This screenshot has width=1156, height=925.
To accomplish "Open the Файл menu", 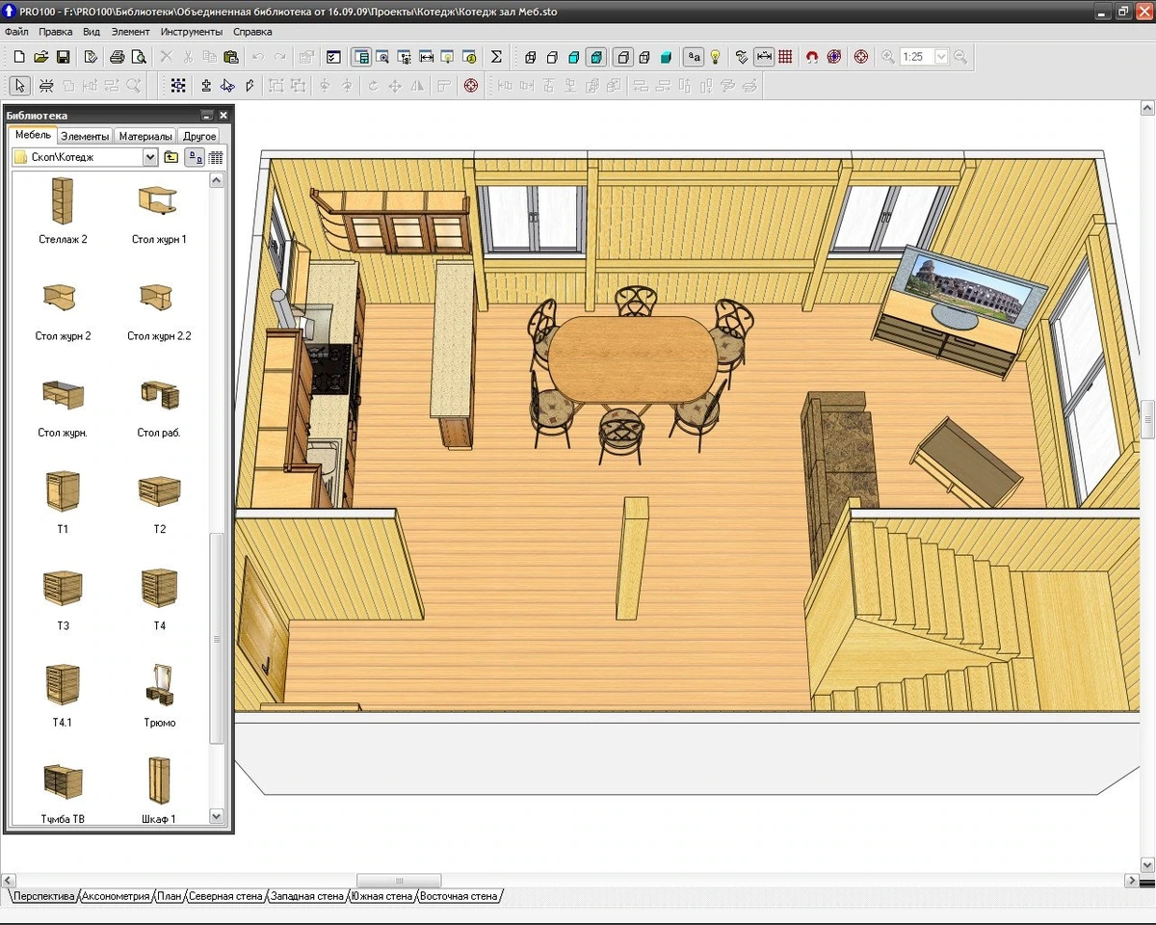I will point(16,32).
